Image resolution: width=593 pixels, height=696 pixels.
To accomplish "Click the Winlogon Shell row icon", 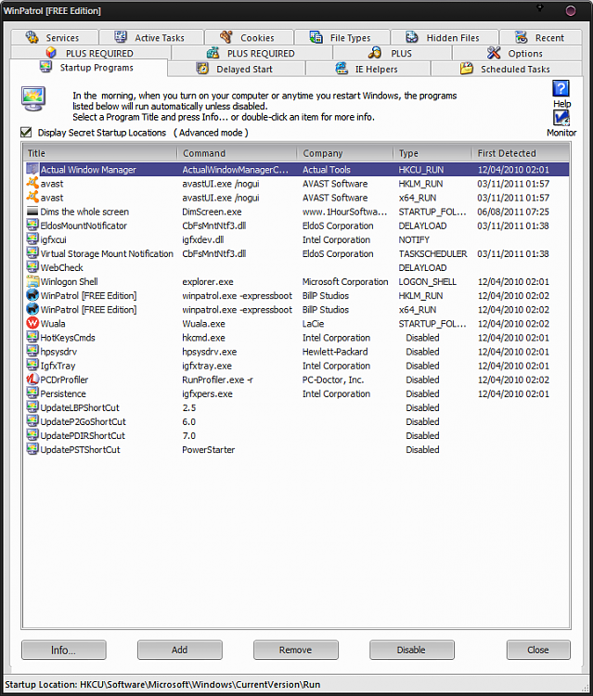I will (32, 281).
